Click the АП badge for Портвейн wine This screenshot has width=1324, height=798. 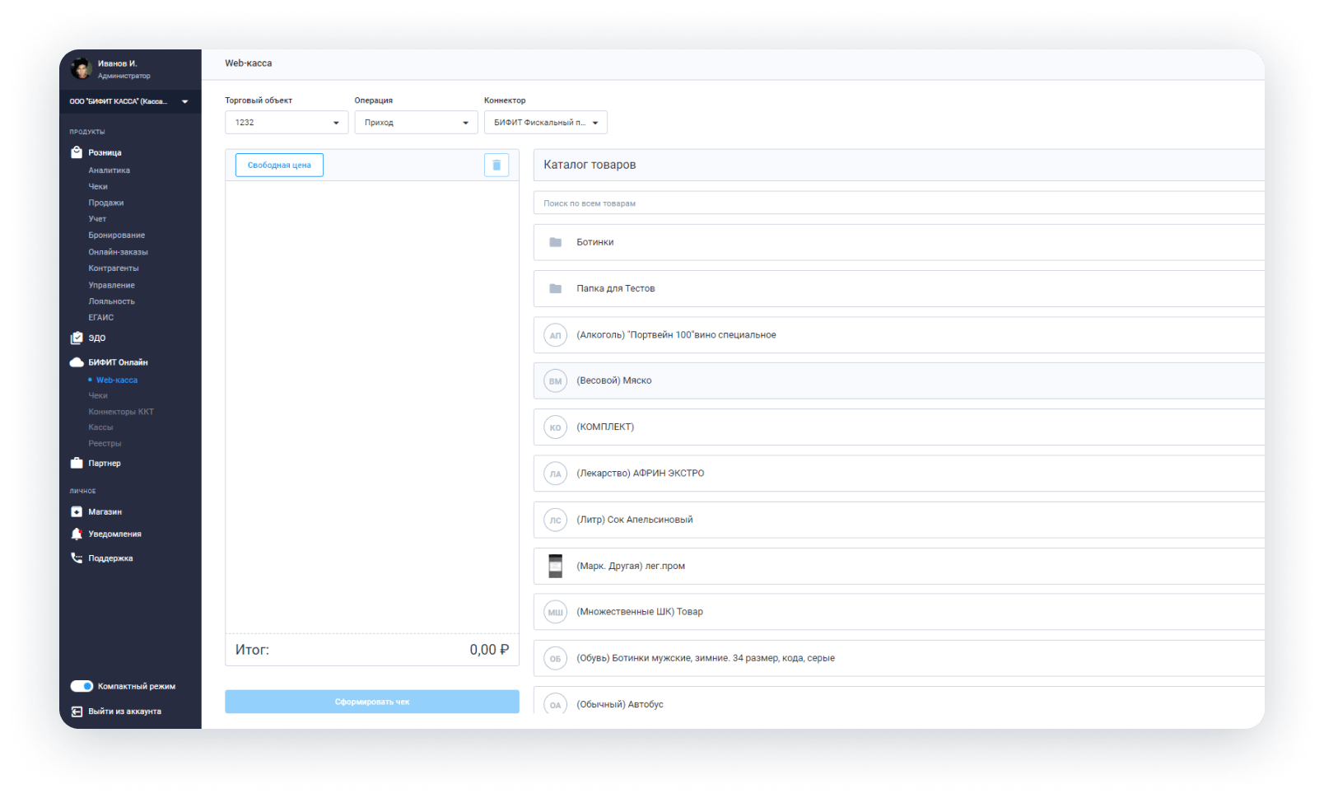[x=556, y=335]
